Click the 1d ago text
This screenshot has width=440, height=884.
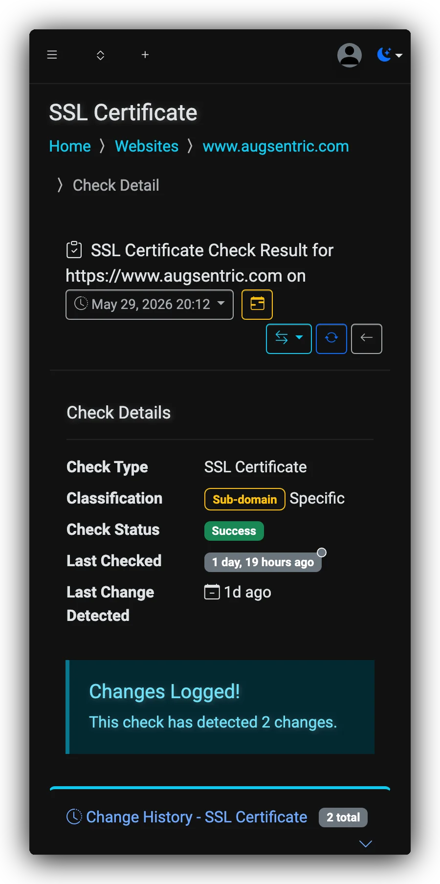click(x=247, y=592)
